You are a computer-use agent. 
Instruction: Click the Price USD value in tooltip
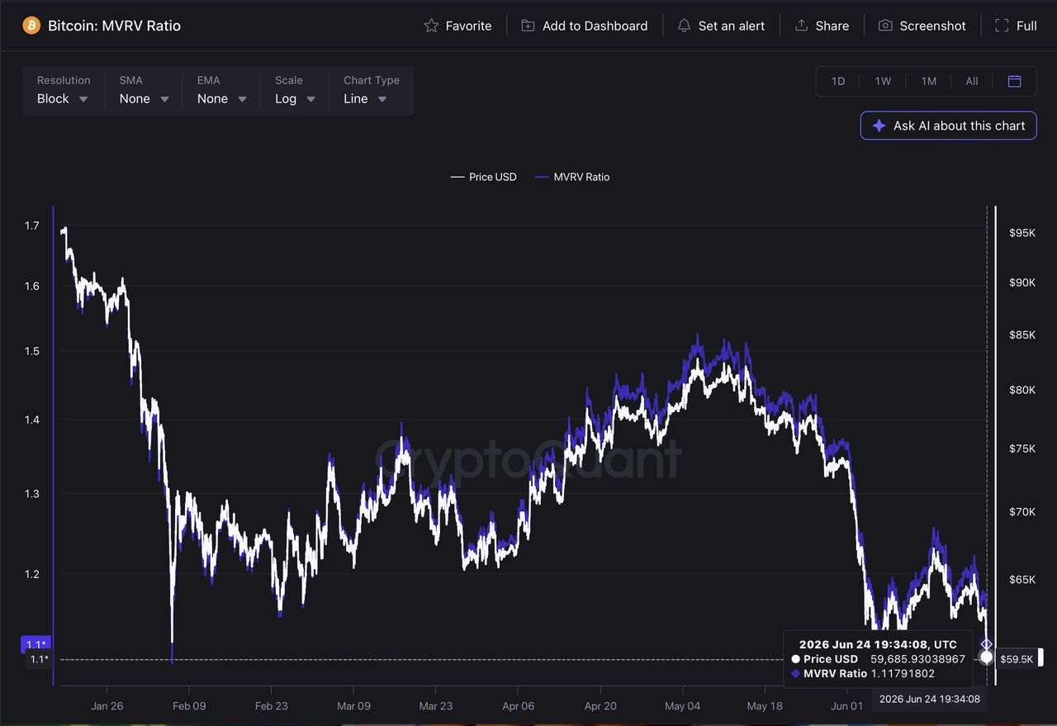[x=917, y=659]
